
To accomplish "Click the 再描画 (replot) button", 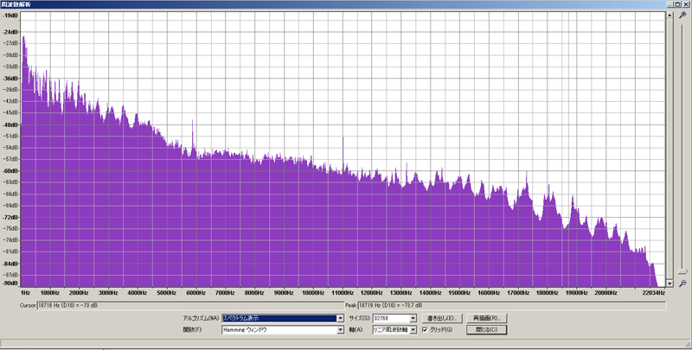I will (x=486, y=318).
